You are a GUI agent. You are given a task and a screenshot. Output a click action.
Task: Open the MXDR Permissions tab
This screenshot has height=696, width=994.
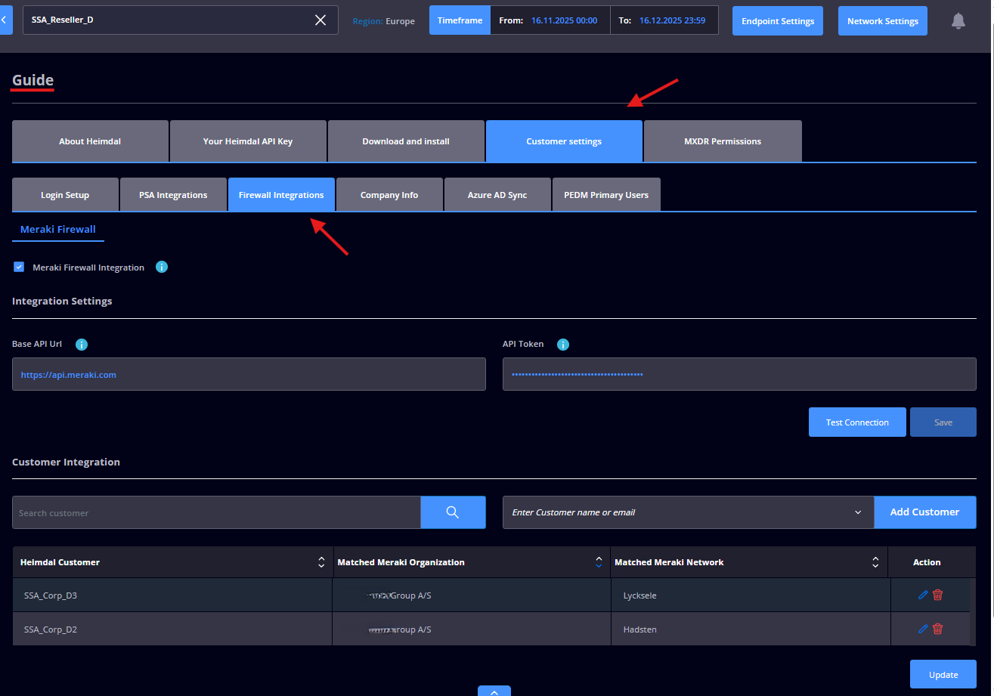723,141
